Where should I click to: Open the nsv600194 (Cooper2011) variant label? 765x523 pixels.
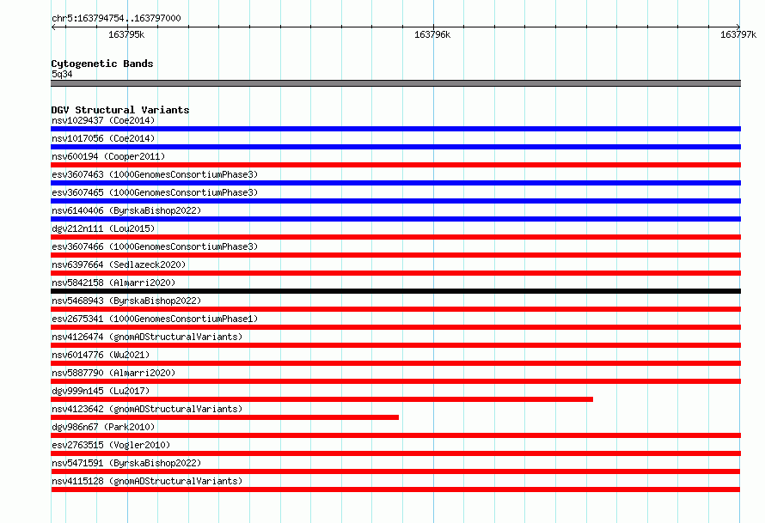108,156
